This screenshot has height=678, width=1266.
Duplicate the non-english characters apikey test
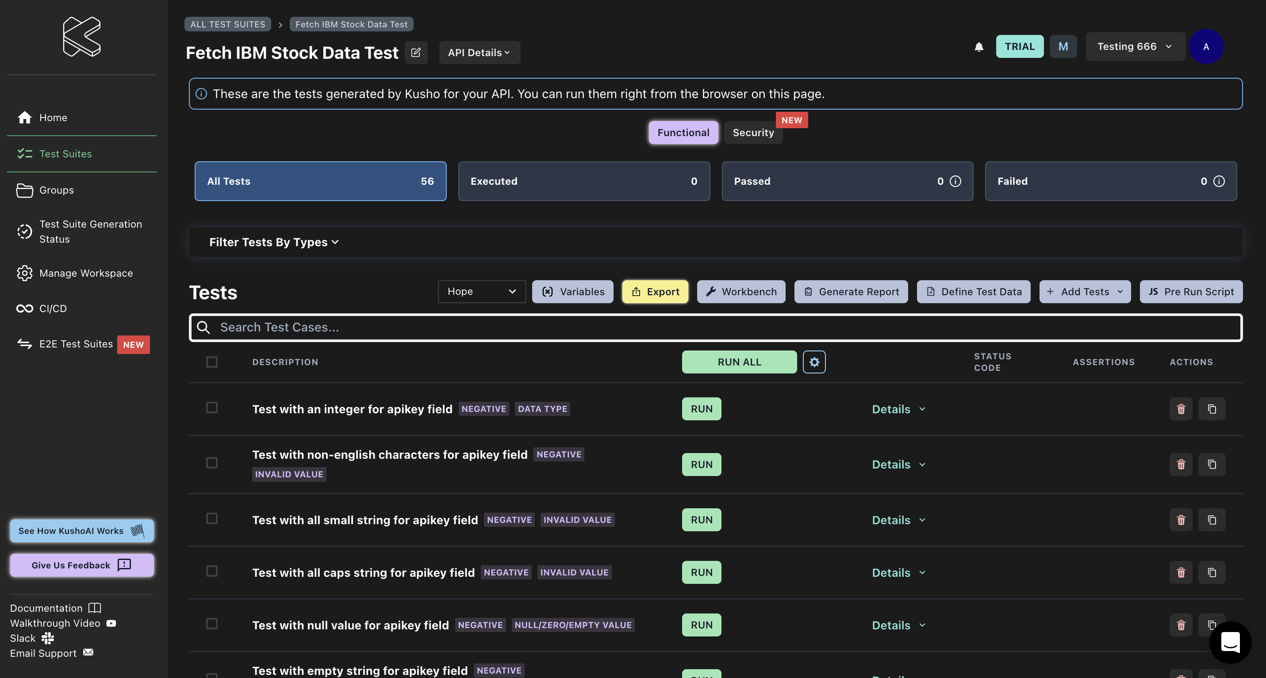pos(1212,465)
